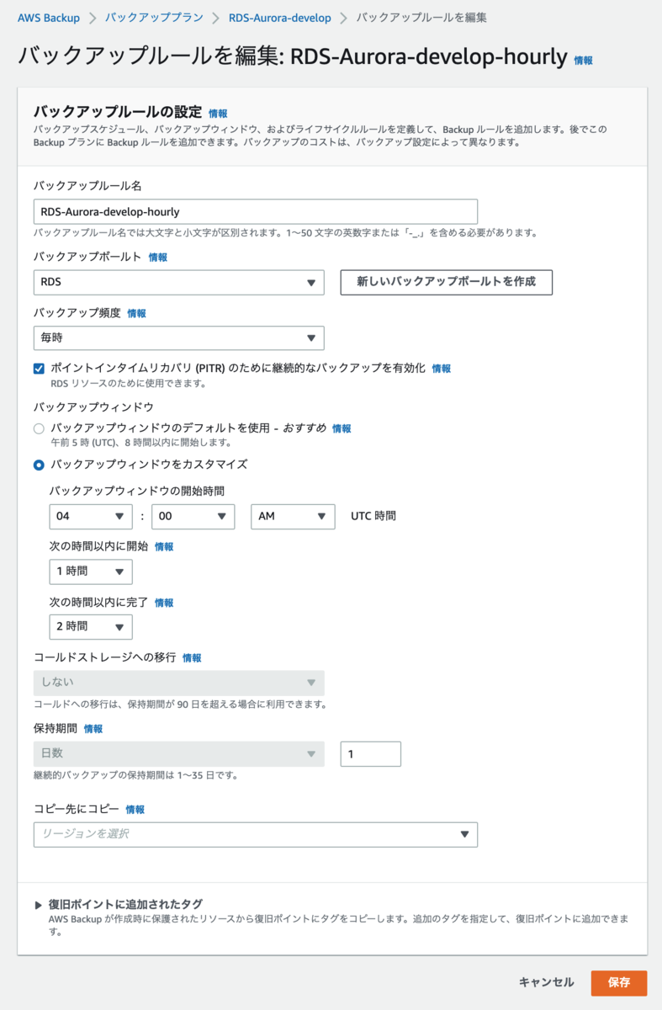Open the 00 minutes dropdown
This screenshot has height=1010, width=662.
[193, 516]
